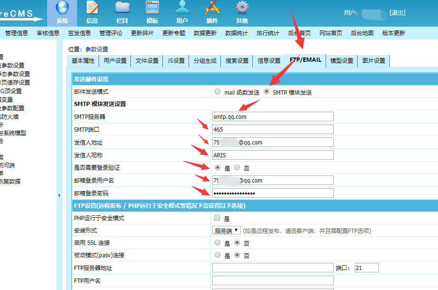The height and width of the screenshot is (290, 438).
Task: Open the 用户 person icon module
Action: pos(182,12)
